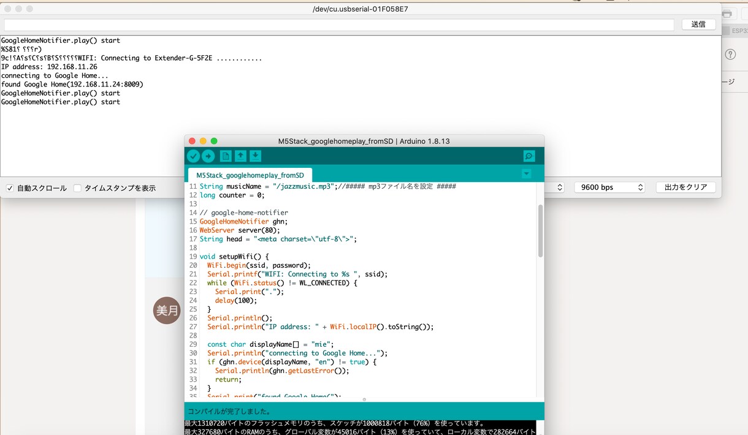This screenshot has width=748, height=435.
Task: Expand the Arduino tab menu arrow
Action: [x=526, y=173]
